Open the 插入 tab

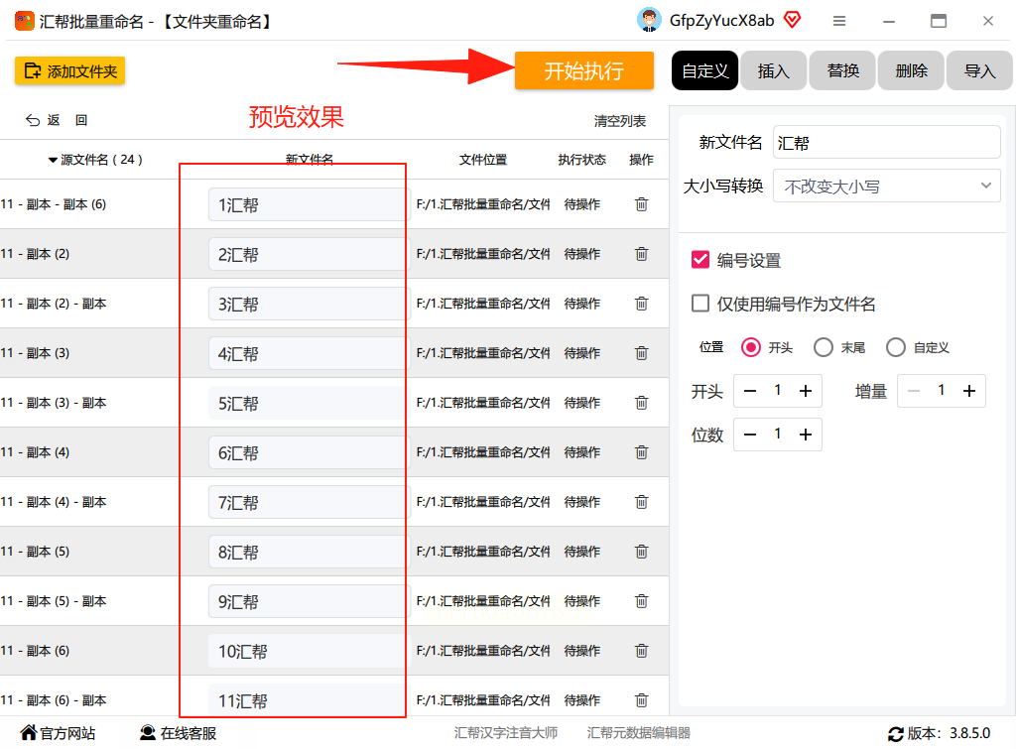coord(774,70)
